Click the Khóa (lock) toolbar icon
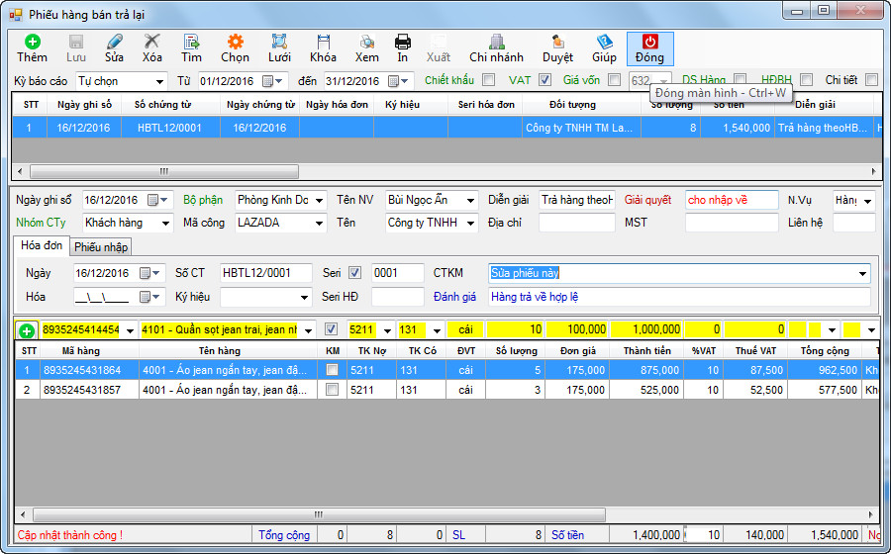The image size is (891, 554). click(x=324, y=42)
